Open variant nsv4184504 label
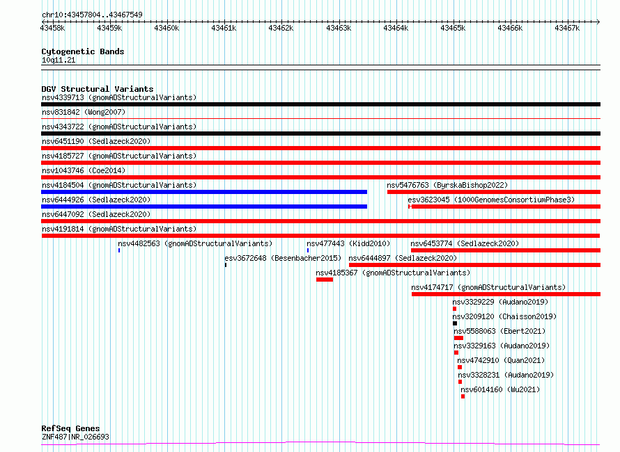Screen dimensions: 620x452 119,185
